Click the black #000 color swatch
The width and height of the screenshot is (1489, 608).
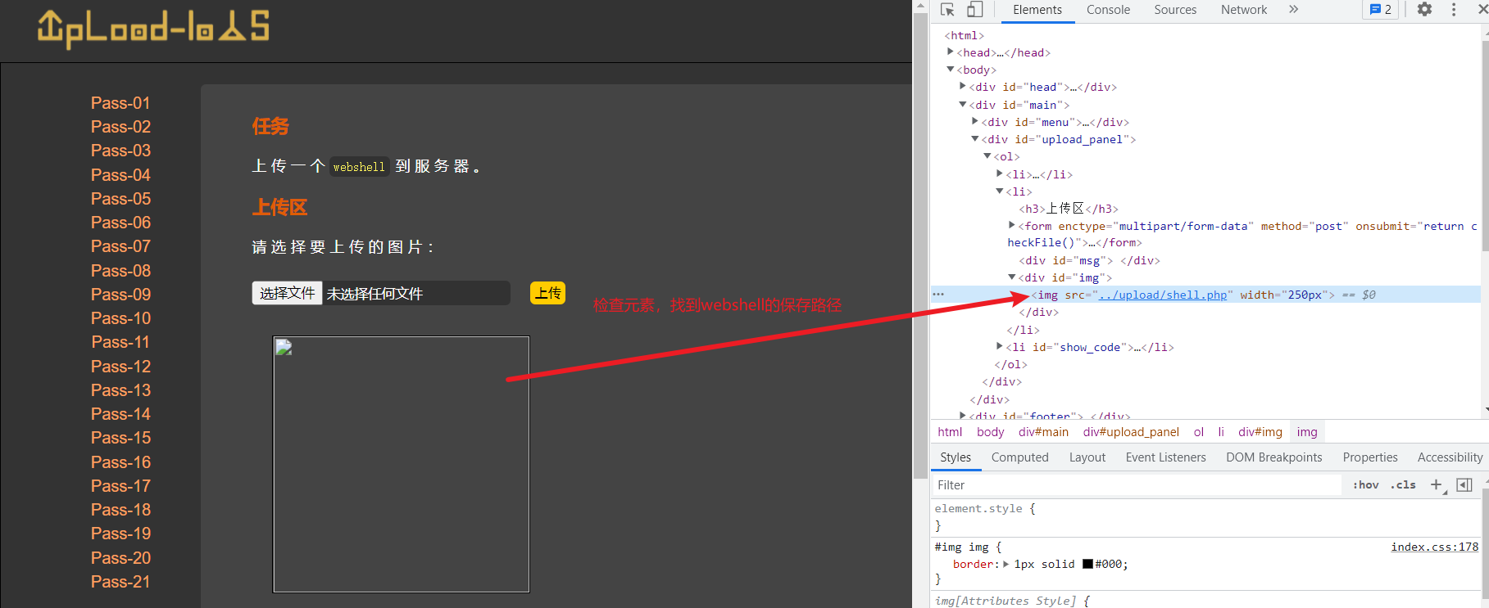click(1087, 564)
